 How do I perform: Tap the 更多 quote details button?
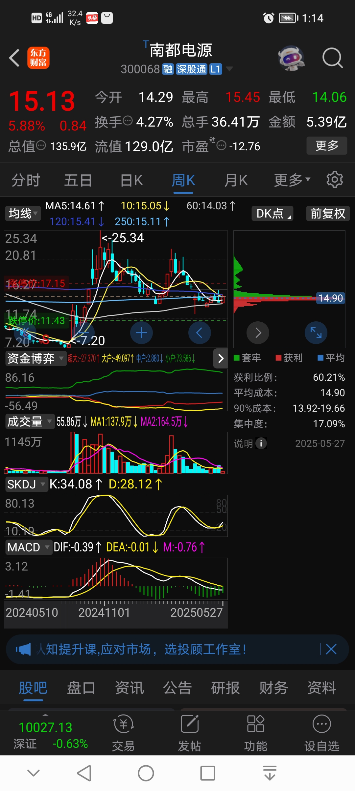click(x=327, y=146)
